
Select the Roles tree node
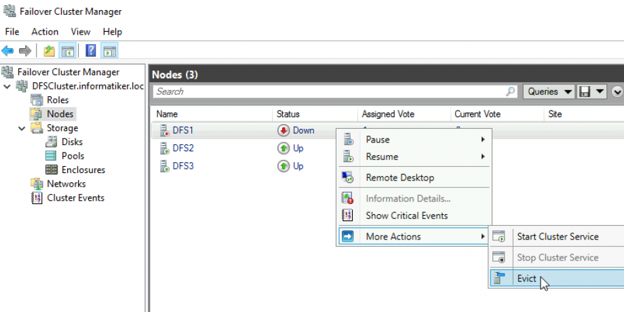click(x=57, y=100)
